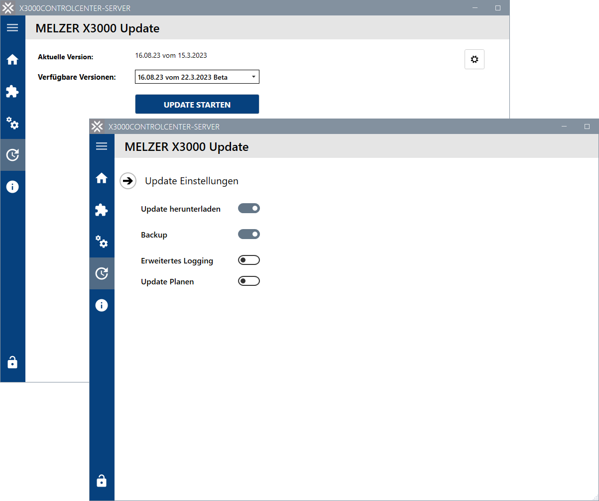The height and width of the screenshot is (501, 599).
Task: Maximize the back X3000CONTROLCENTER-SERVER window
Action: pos(498,8)
